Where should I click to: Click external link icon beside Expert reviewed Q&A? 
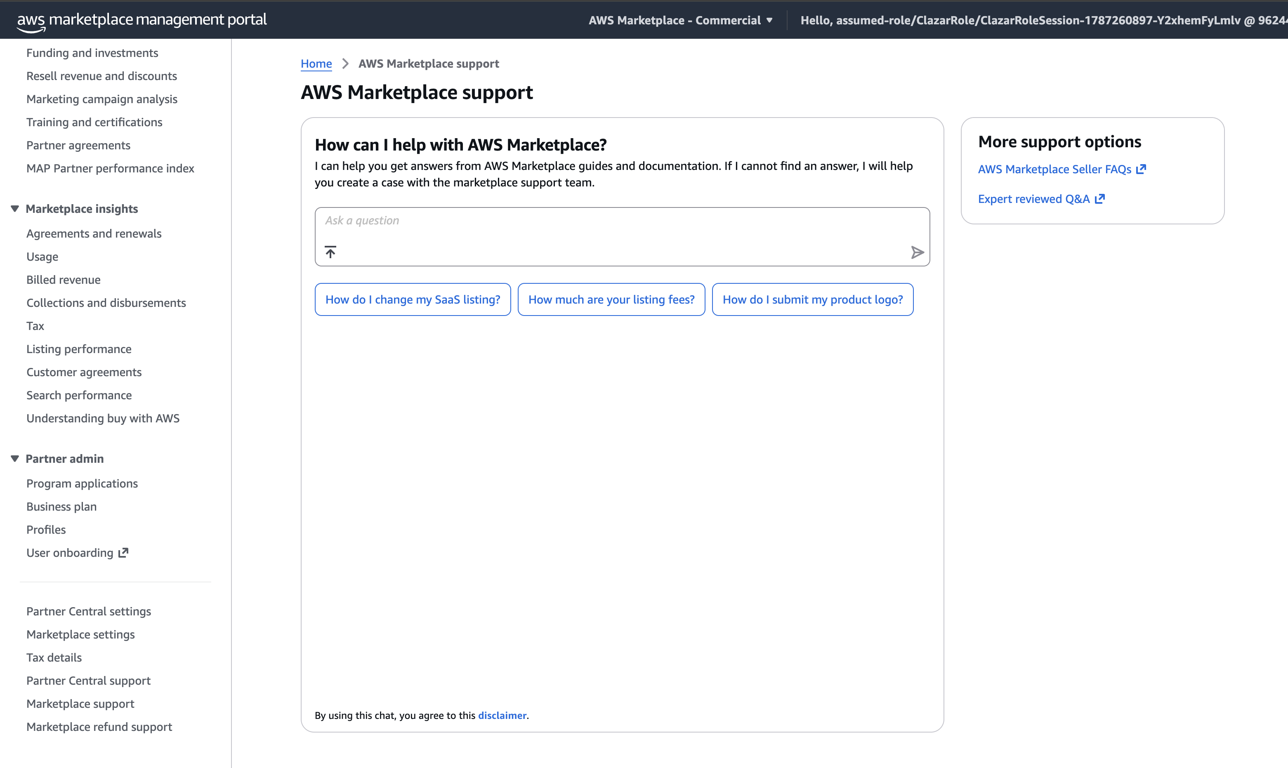(1099, 199)
